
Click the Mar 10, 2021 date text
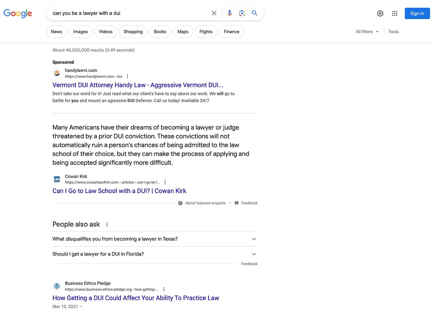65,307
